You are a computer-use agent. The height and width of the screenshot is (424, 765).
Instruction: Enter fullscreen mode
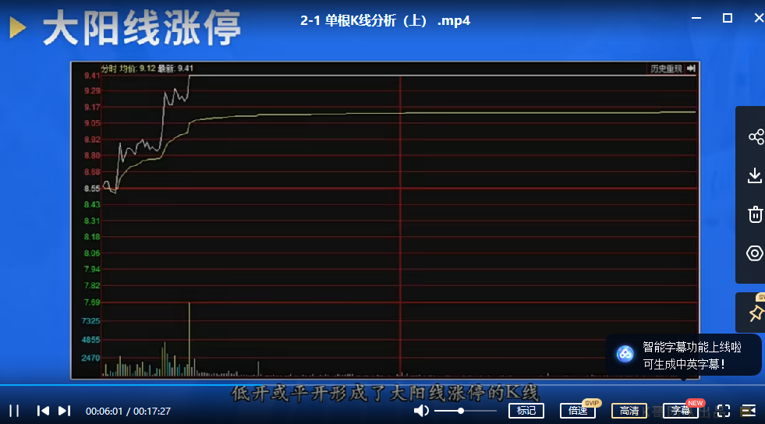(724, 411)
